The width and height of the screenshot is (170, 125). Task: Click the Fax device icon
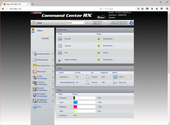60,53
